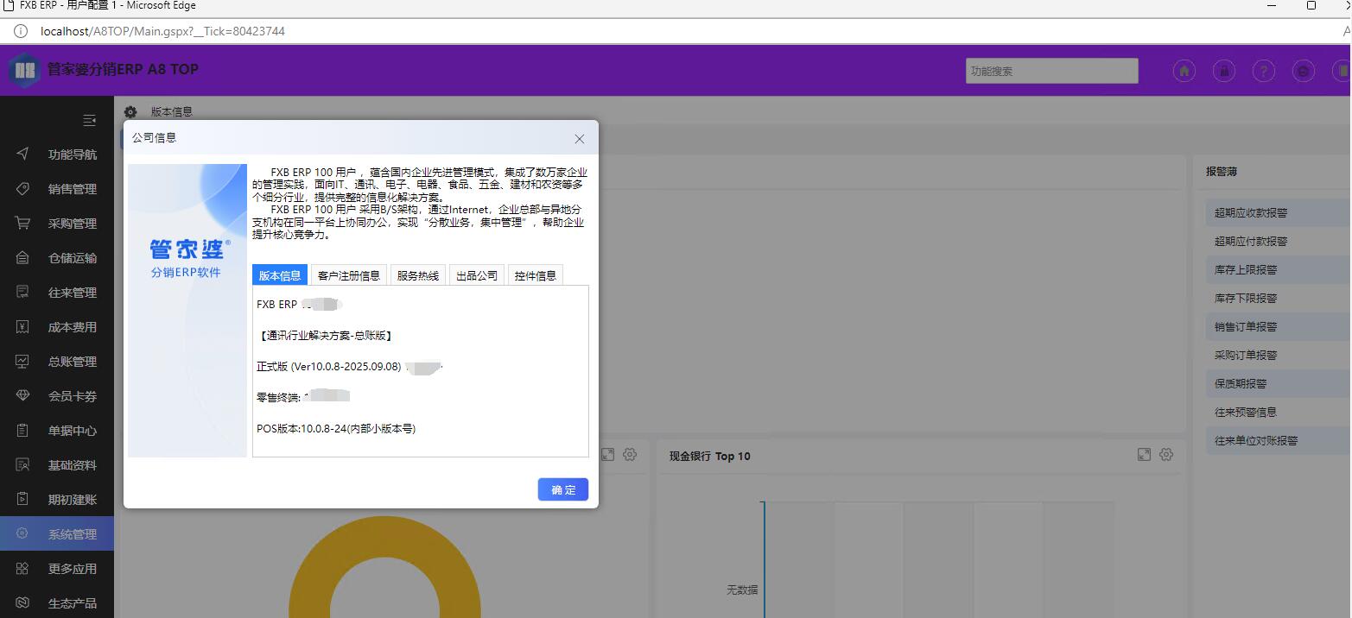Click 往来单位对账报警 entry
Image resolution: width=1352 pixels, height=618 pixels.
(1256, 441)
